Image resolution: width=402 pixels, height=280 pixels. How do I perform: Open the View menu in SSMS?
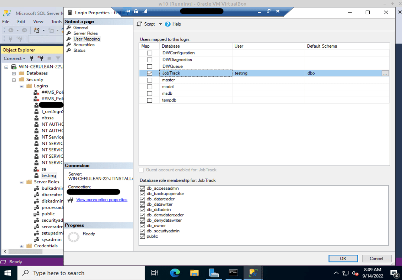tap(38, 22)
